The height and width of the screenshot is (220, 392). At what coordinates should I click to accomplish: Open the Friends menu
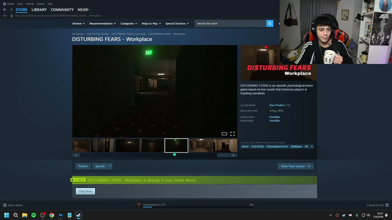coord(30,4)
